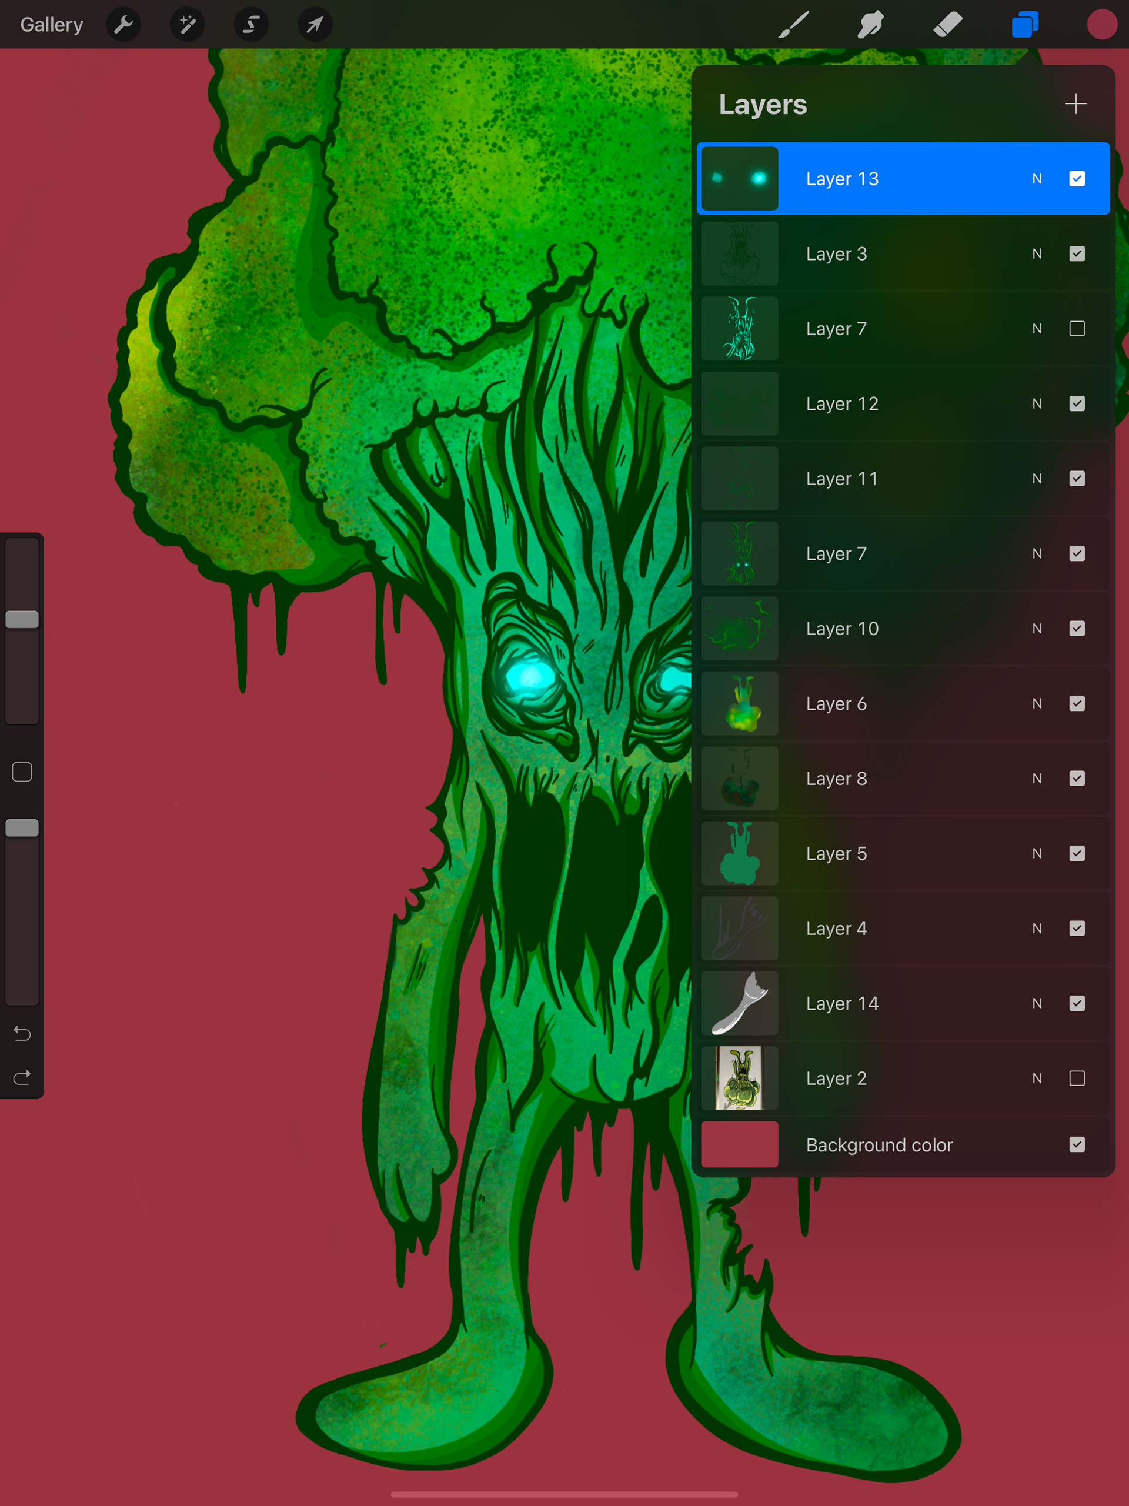Select the Eraser tool
Screen dimensions: 1129x1506
coord(948,25)
